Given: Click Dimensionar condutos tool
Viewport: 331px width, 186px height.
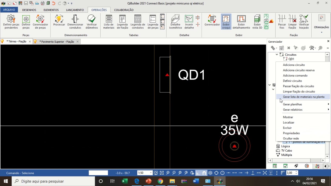Looking at the screenshot, I should [x=75, y=22].
